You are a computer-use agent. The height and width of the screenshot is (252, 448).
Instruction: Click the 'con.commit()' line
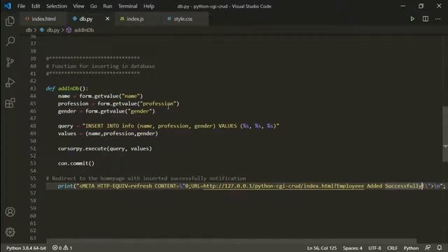pos(76,163)
